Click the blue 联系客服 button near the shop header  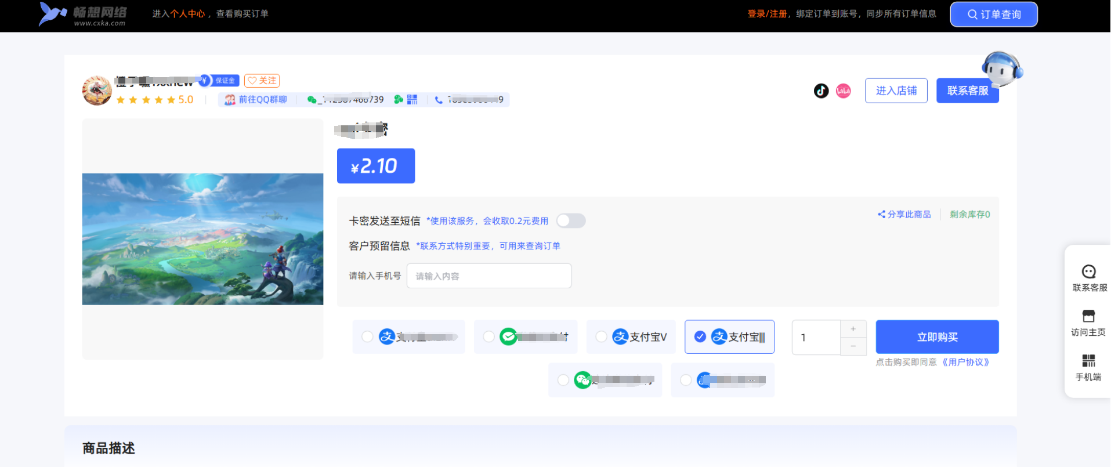click(967, 90)
